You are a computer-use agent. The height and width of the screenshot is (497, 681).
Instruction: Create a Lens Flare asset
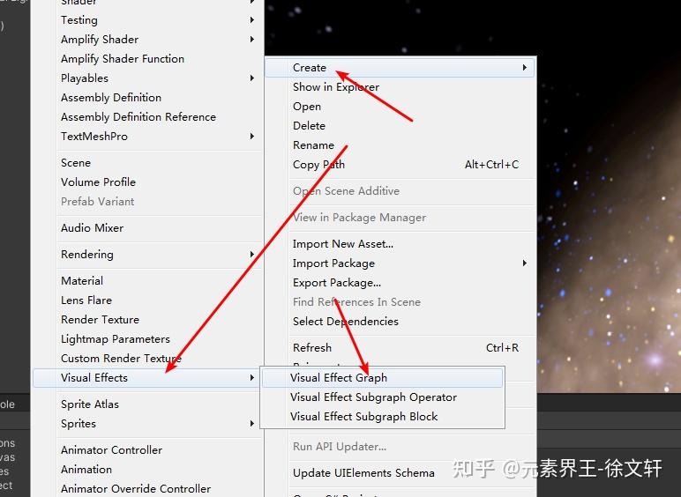click(147, 300)
